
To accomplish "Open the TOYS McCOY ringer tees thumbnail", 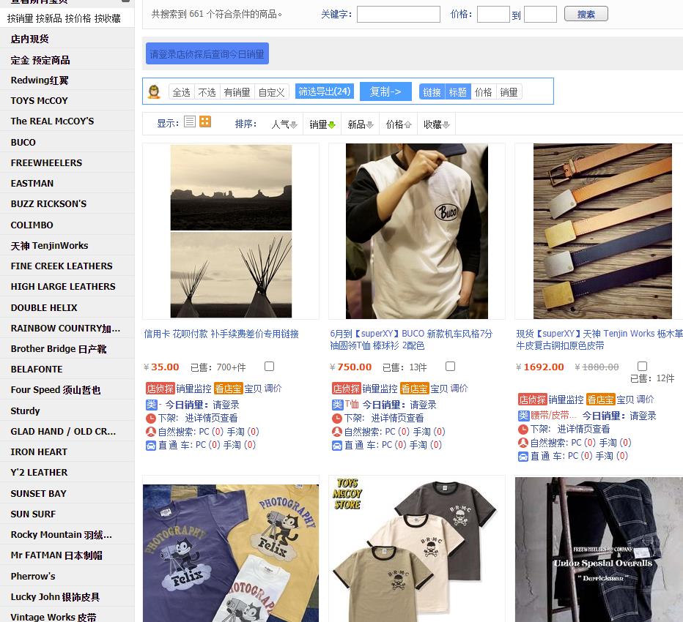I will [417, 550].
